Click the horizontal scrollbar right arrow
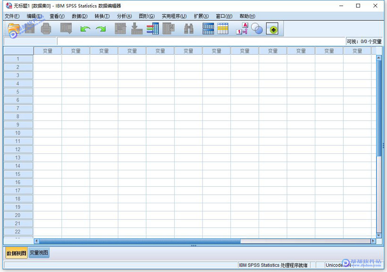 pyautogui.click(x=373, y=241)
